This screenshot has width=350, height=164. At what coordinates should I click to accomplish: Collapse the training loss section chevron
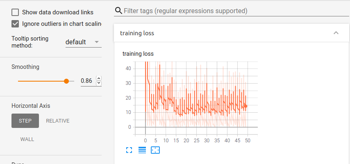(x=336, y=33)
